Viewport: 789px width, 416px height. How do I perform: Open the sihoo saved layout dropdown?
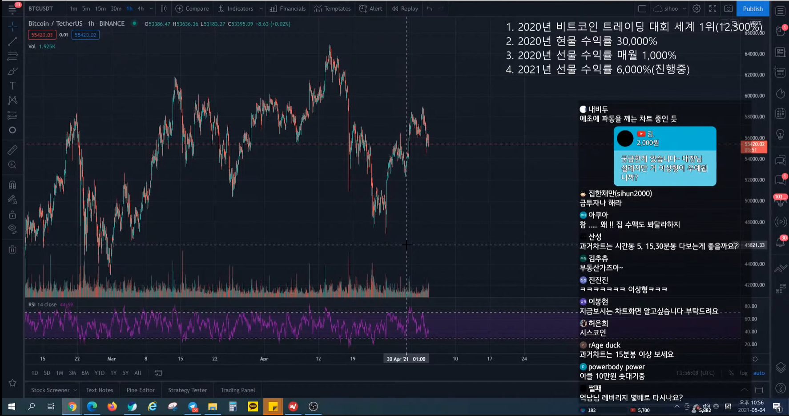669,8
